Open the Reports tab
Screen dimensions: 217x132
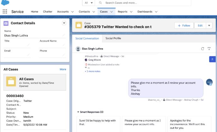pos(123,12)
